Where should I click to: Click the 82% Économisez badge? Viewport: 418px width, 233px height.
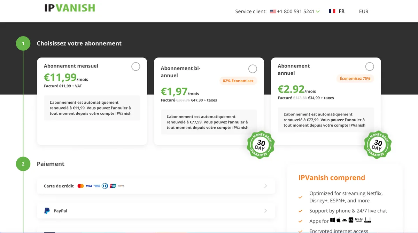pyautogui.click(x=238, y=81)
